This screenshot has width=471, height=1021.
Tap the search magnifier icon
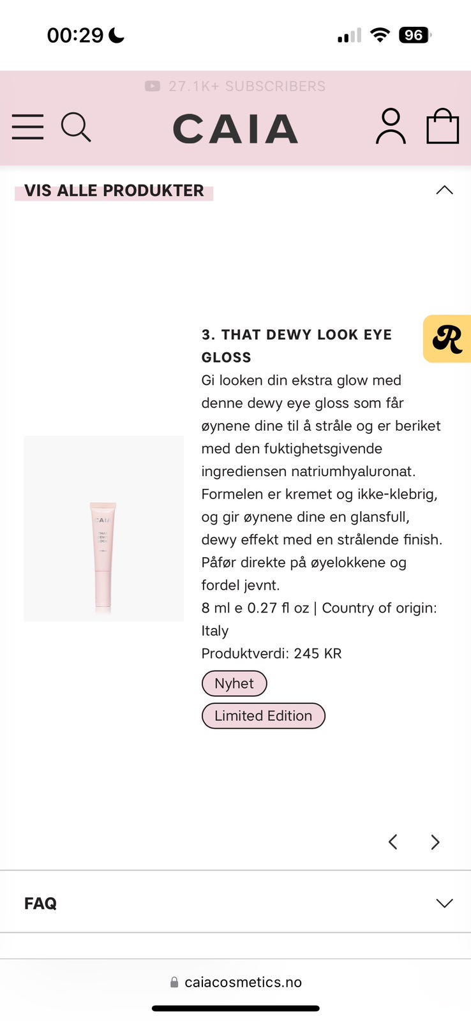(76, 126)
